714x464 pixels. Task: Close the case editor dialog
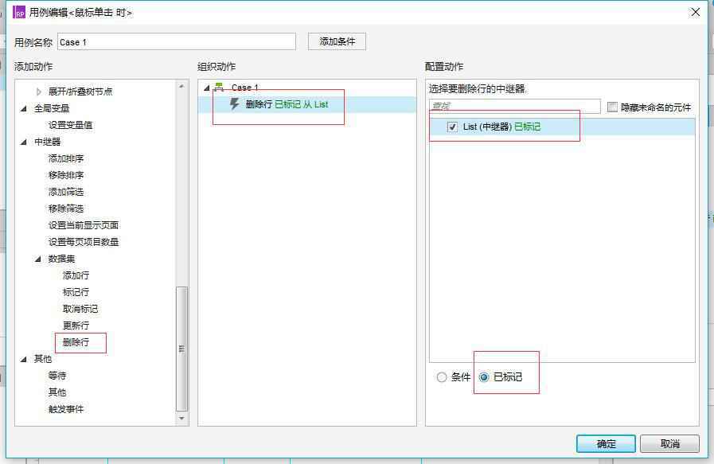pos(696,12)
